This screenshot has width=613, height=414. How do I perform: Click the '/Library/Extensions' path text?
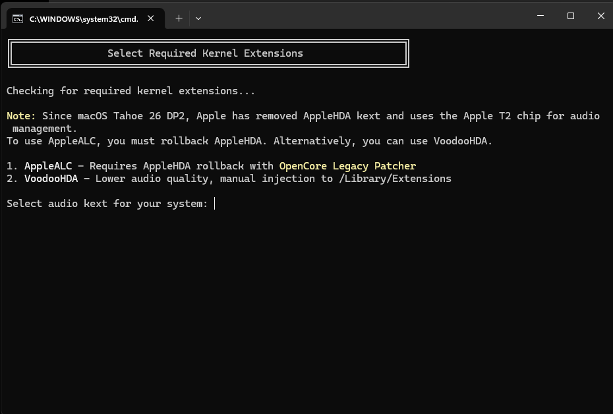(x=395, y=179)
